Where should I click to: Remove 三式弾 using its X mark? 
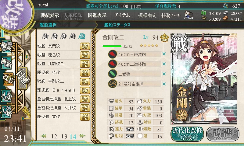pos(164,74)
